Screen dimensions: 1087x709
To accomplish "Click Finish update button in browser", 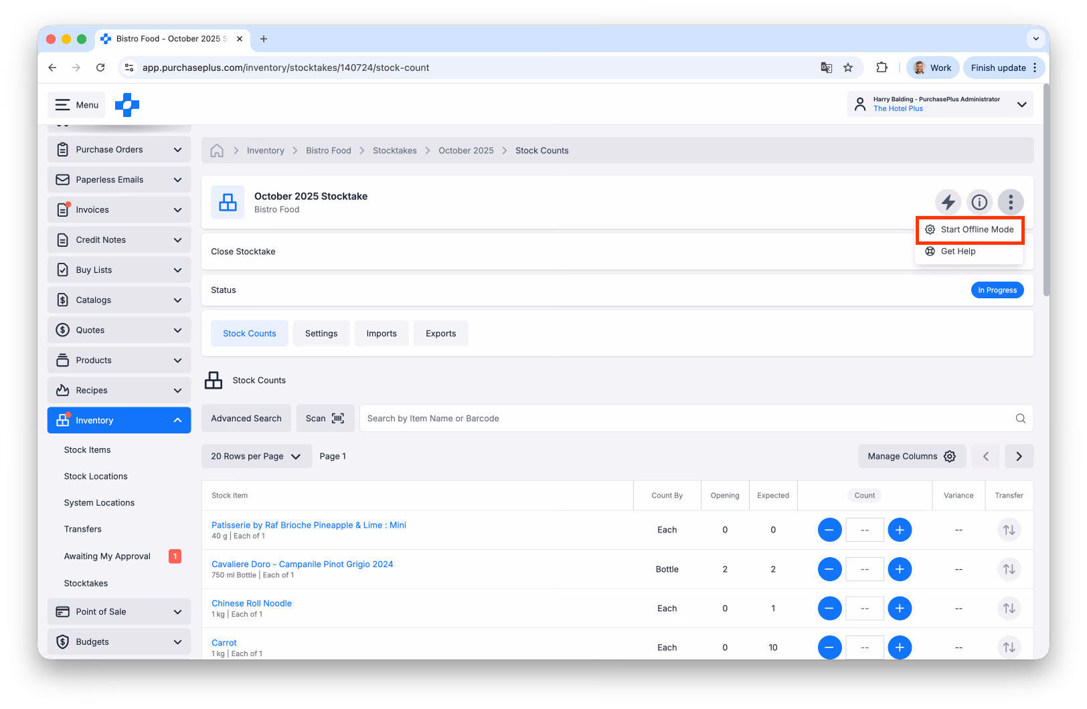I will [x=1004, y=68].
